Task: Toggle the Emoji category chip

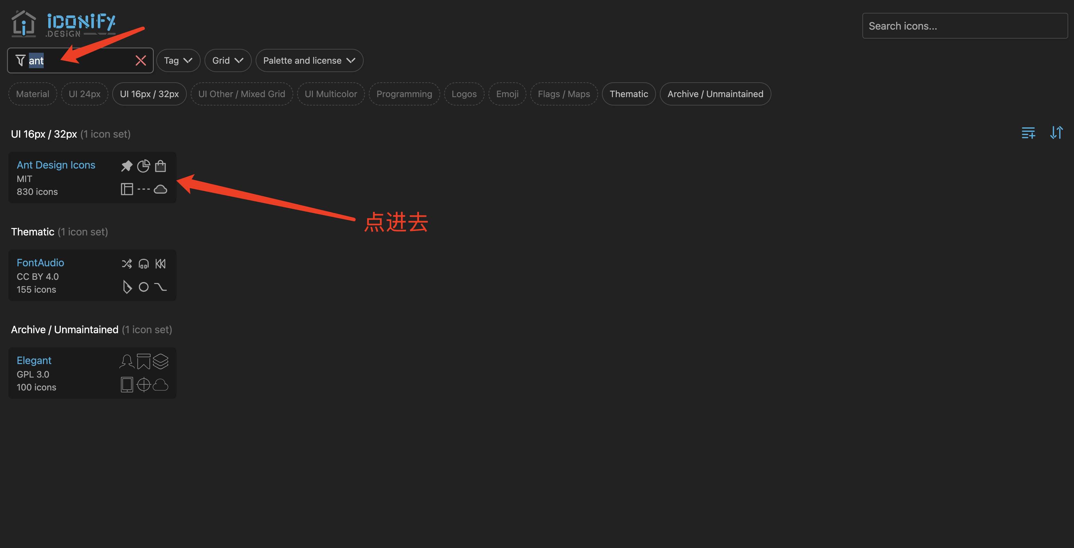Action: [507, 94]
